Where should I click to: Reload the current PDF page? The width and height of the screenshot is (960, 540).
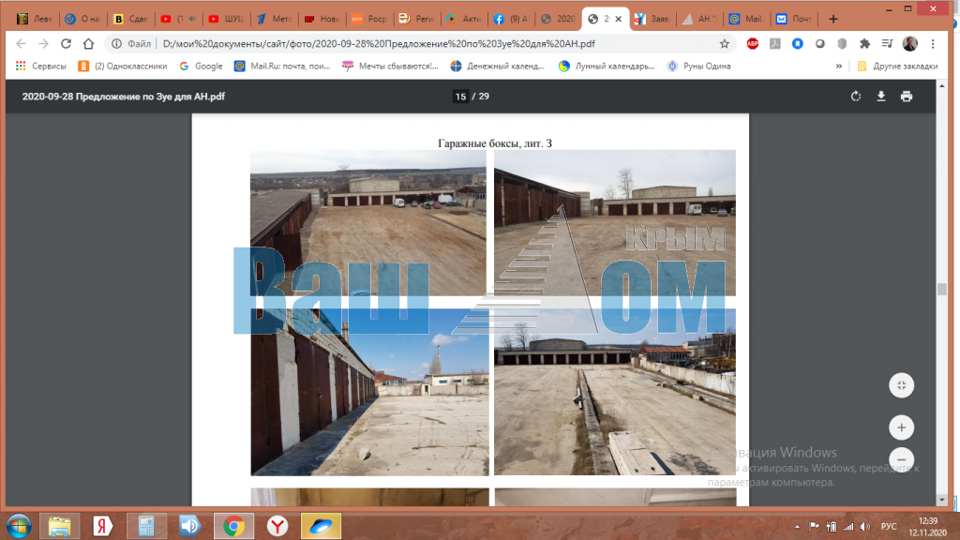pyautogui.click(x=67, y=43)
